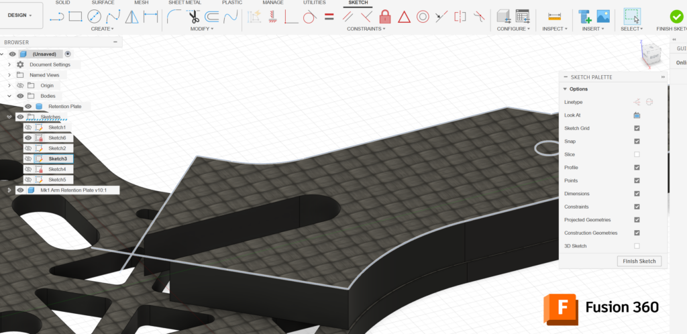
Task: Apply the Collinear constraint
Action: coord(441,17)
